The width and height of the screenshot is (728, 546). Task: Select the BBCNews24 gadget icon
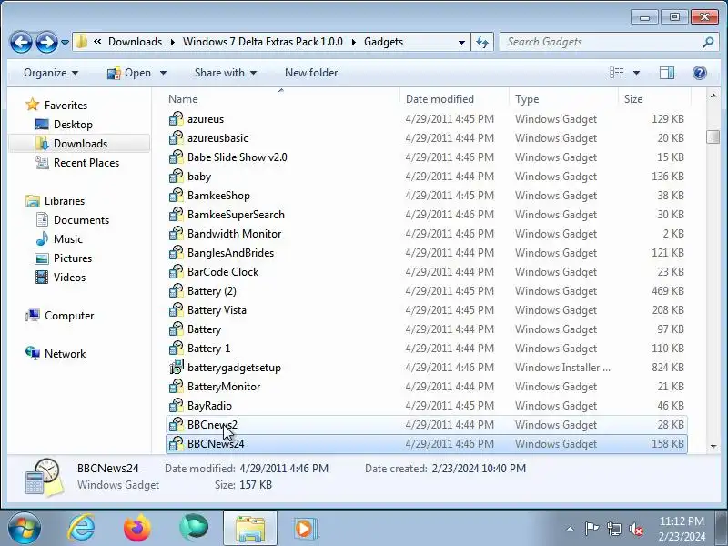(176, 443)
